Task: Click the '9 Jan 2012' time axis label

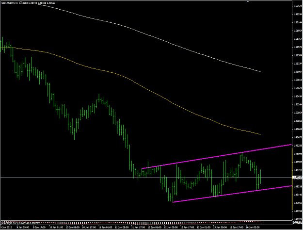Action: 6,228
